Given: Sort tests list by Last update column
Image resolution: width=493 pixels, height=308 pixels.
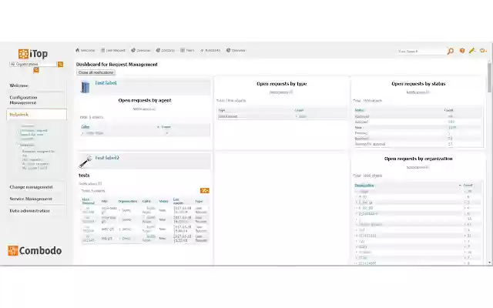Looking at the screenshot, I should (178, 201).
